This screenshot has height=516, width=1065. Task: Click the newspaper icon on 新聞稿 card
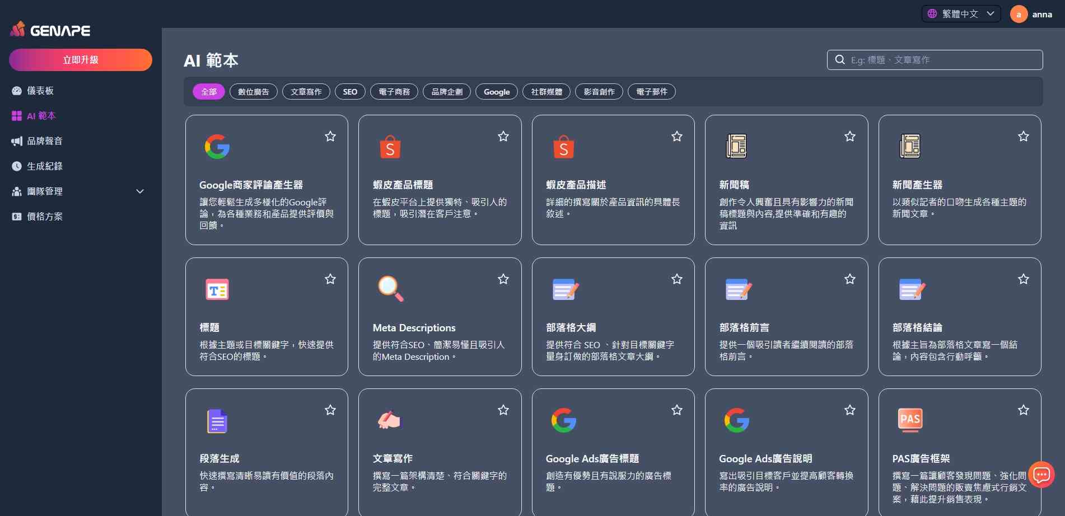[736, 146]
